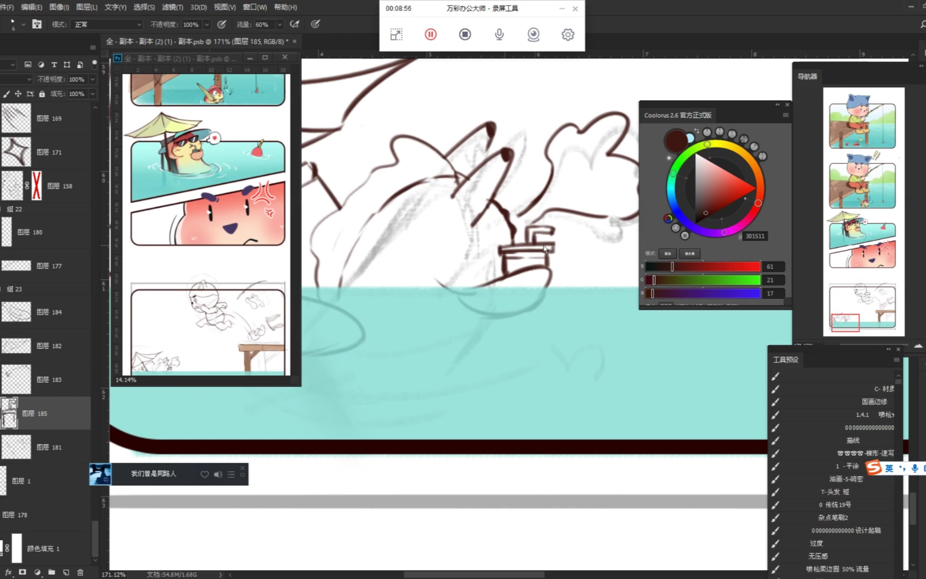Filter layers by type layers
The height and width of the screenshot is (579, 926).
[x=54, y=64]
